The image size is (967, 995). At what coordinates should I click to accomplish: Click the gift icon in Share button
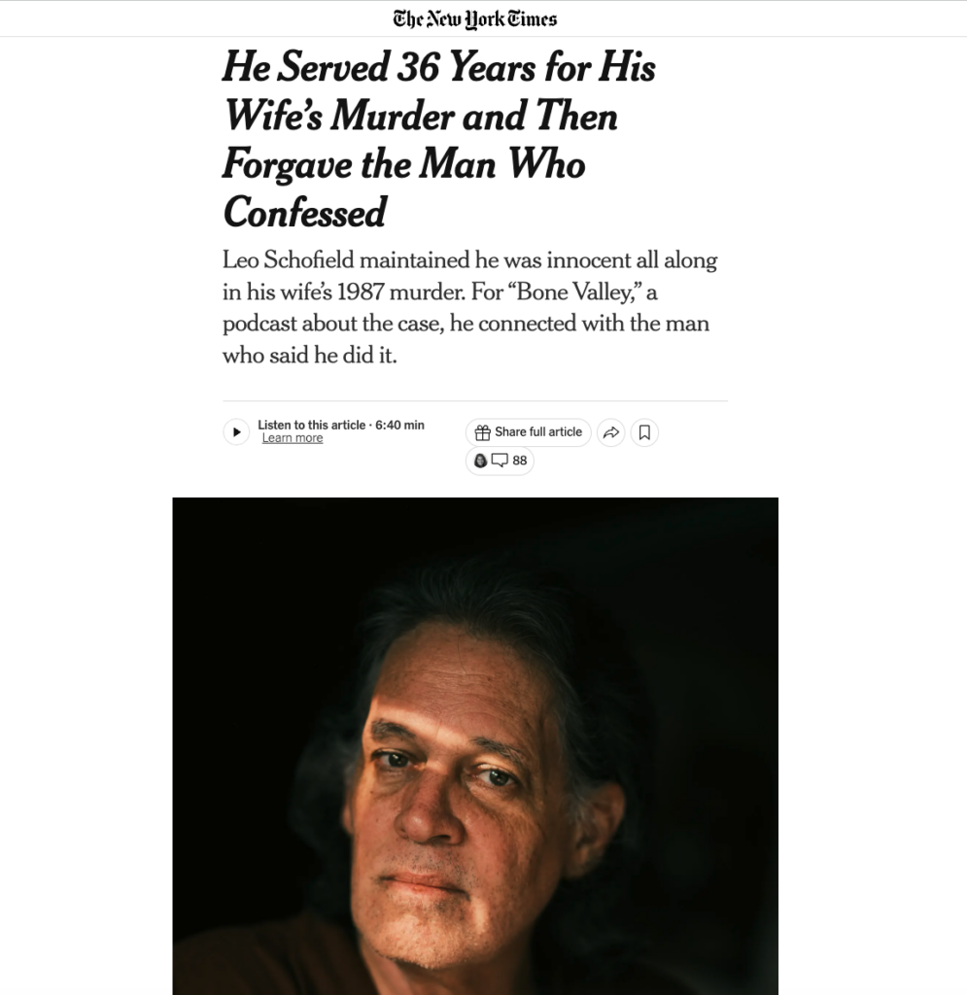click(x=482, y=432)
